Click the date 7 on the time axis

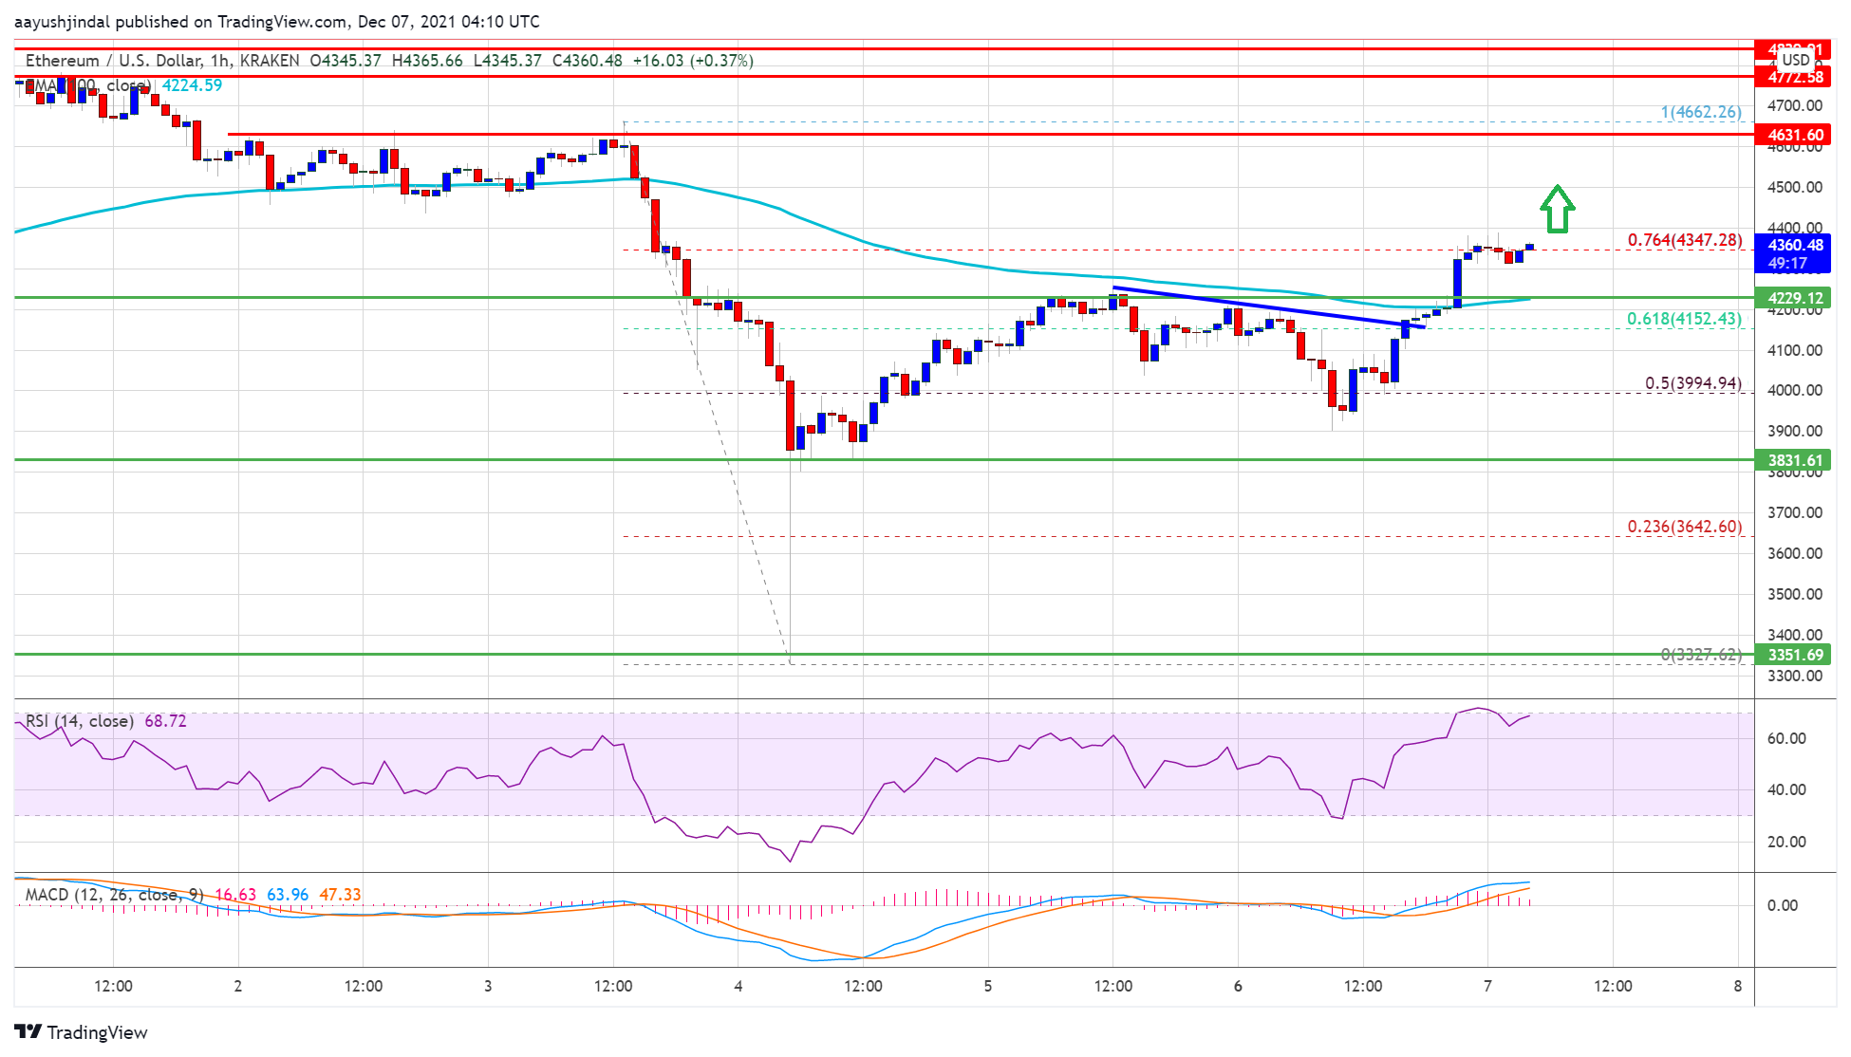[1487, 986]
